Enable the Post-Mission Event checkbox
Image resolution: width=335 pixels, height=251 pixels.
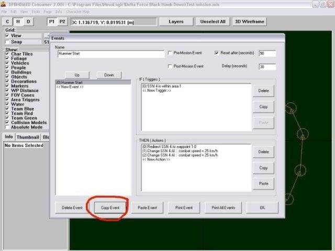pyautogui.click(x=170, y=66)
